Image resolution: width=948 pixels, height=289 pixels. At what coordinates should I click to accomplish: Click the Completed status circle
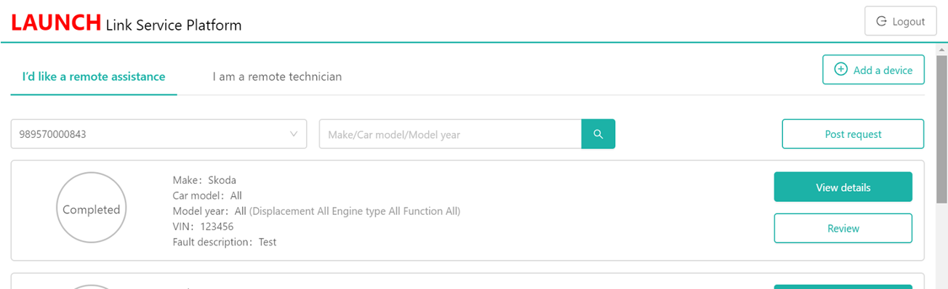[x=92, y=209]
